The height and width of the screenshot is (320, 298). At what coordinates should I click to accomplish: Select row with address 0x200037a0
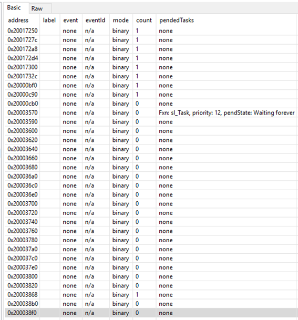tap(151, 249)
